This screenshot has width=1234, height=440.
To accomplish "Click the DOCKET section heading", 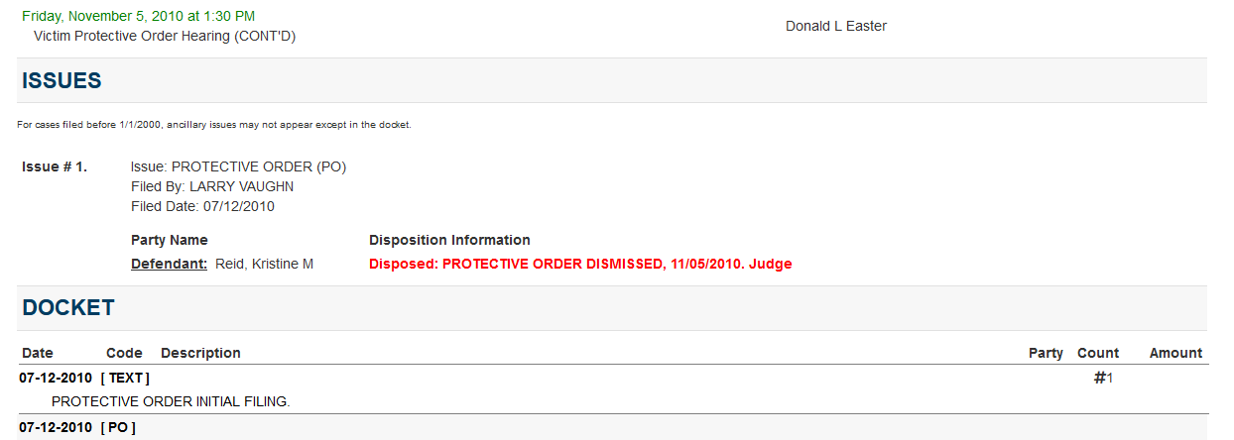I will point(67,308).
